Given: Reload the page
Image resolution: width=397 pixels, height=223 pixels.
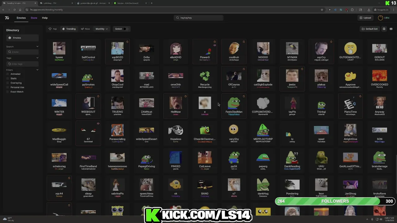Looking at the screenshot, I should [x=14, y=10].
